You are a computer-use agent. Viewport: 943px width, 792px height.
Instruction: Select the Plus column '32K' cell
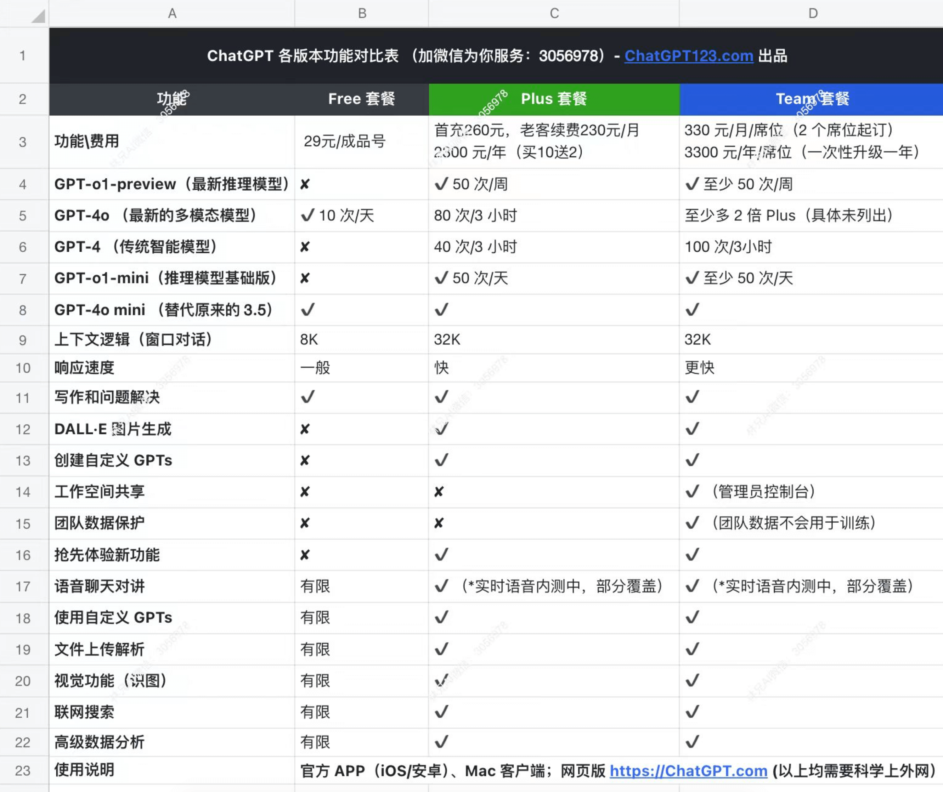(554, 340)
